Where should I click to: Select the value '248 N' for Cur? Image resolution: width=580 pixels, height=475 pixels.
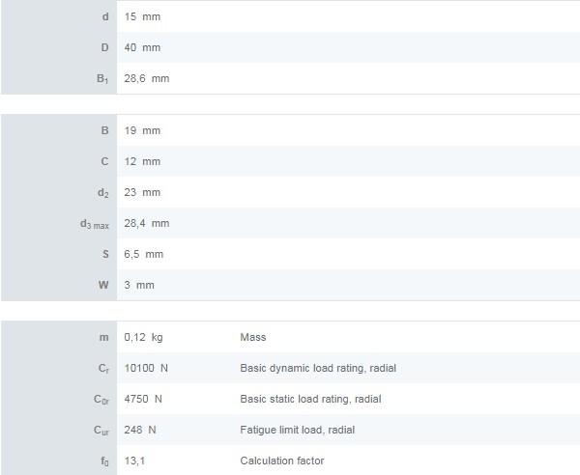[140, 430]
